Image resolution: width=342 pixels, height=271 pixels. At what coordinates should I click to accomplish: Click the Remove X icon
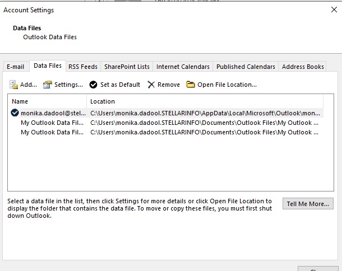(151, 85)
